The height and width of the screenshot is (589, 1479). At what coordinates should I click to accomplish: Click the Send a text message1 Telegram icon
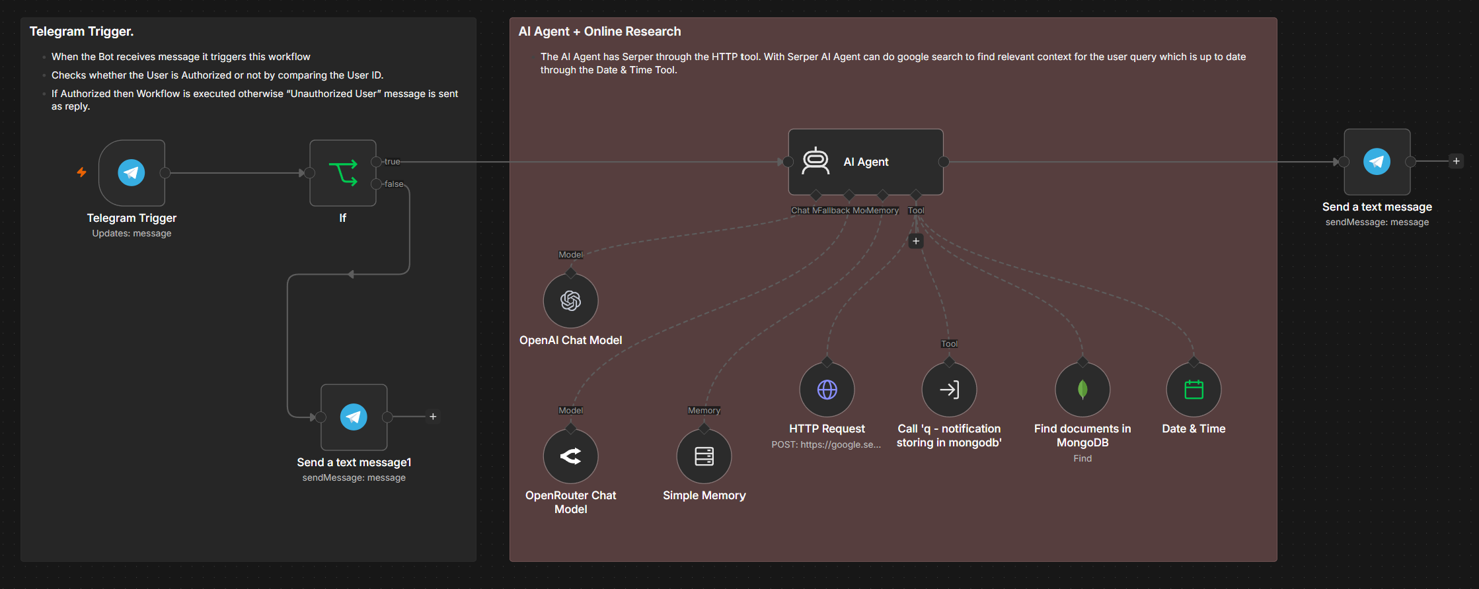click(x=354, y=417)
